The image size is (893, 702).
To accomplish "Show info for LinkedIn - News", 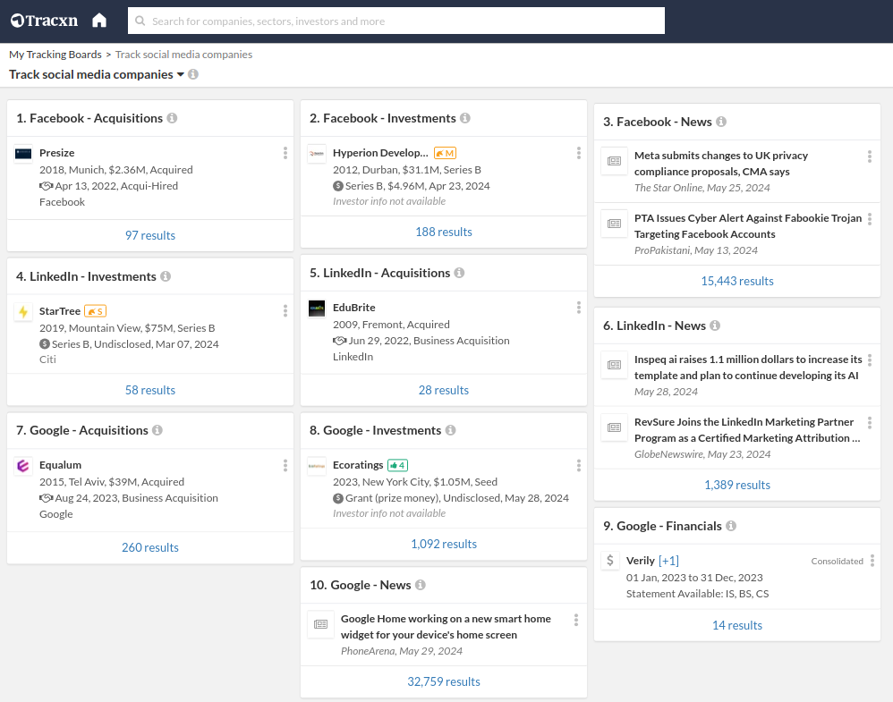I will point(715,326).
